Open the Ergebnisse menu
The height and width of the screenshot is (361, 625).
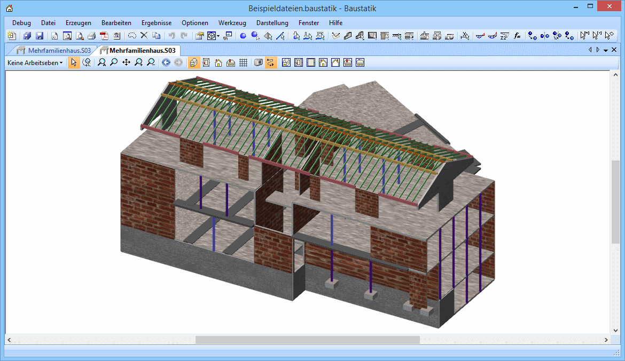(157, 23)
